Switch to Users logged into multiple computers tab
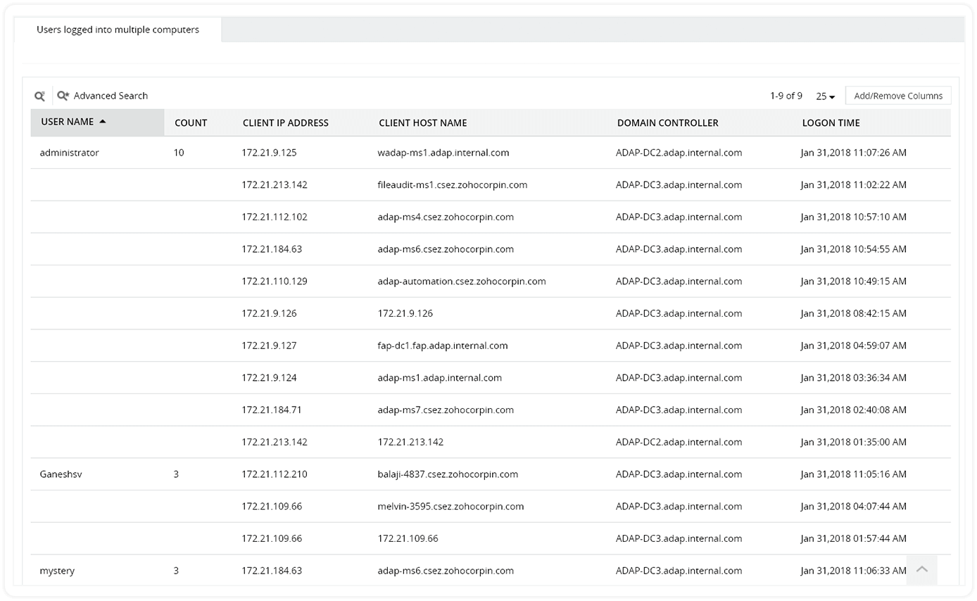 pyautogui.click(x=117, y=30)
